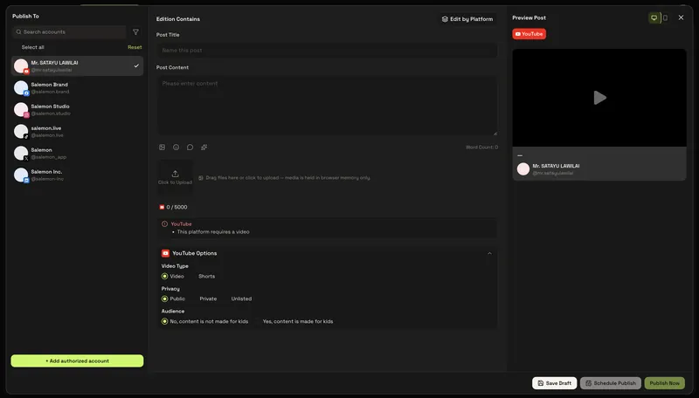The image size is (699, 398).
Task: Click Add authorized account
Action: click(x=77, y=361)
